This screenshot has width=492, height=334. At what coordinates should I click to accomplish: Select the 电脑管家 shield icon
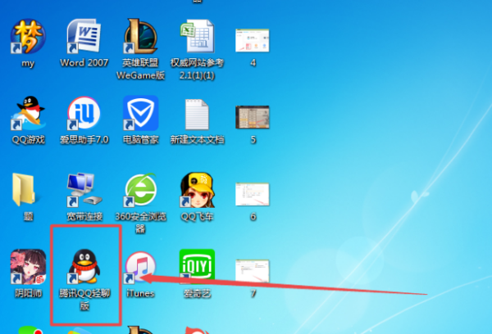click(140, 113)
